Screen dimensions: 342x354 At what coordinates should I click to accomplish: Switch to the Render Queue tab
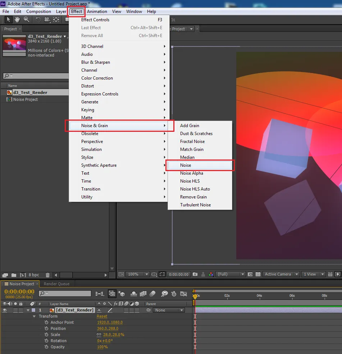[56, 284]
